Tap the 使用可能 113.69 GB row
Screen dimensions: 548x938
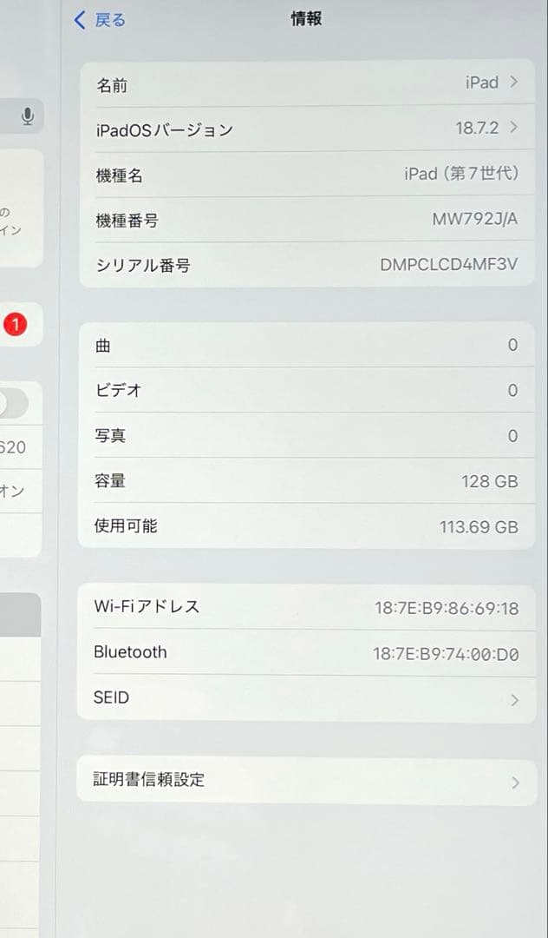coord(303,525)
